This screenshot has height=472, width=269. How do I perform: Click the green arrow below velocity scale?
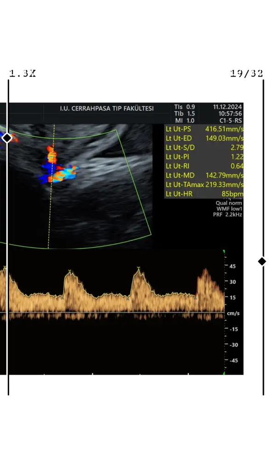point(223,373)
